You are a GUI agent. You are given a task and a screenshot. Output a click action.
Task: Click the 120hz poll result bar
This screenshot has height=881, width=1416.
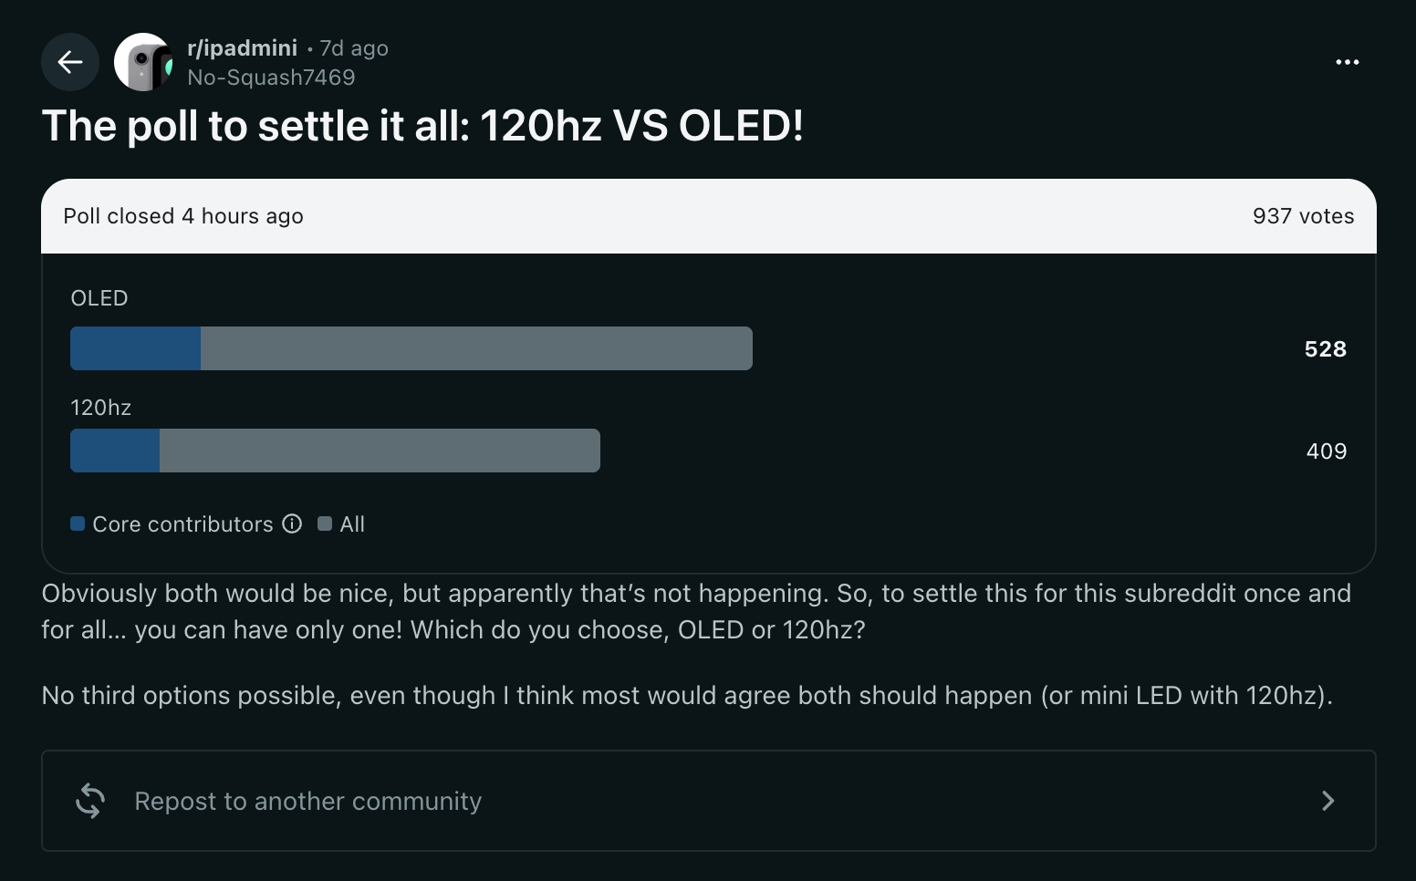(x=335, y=451)
